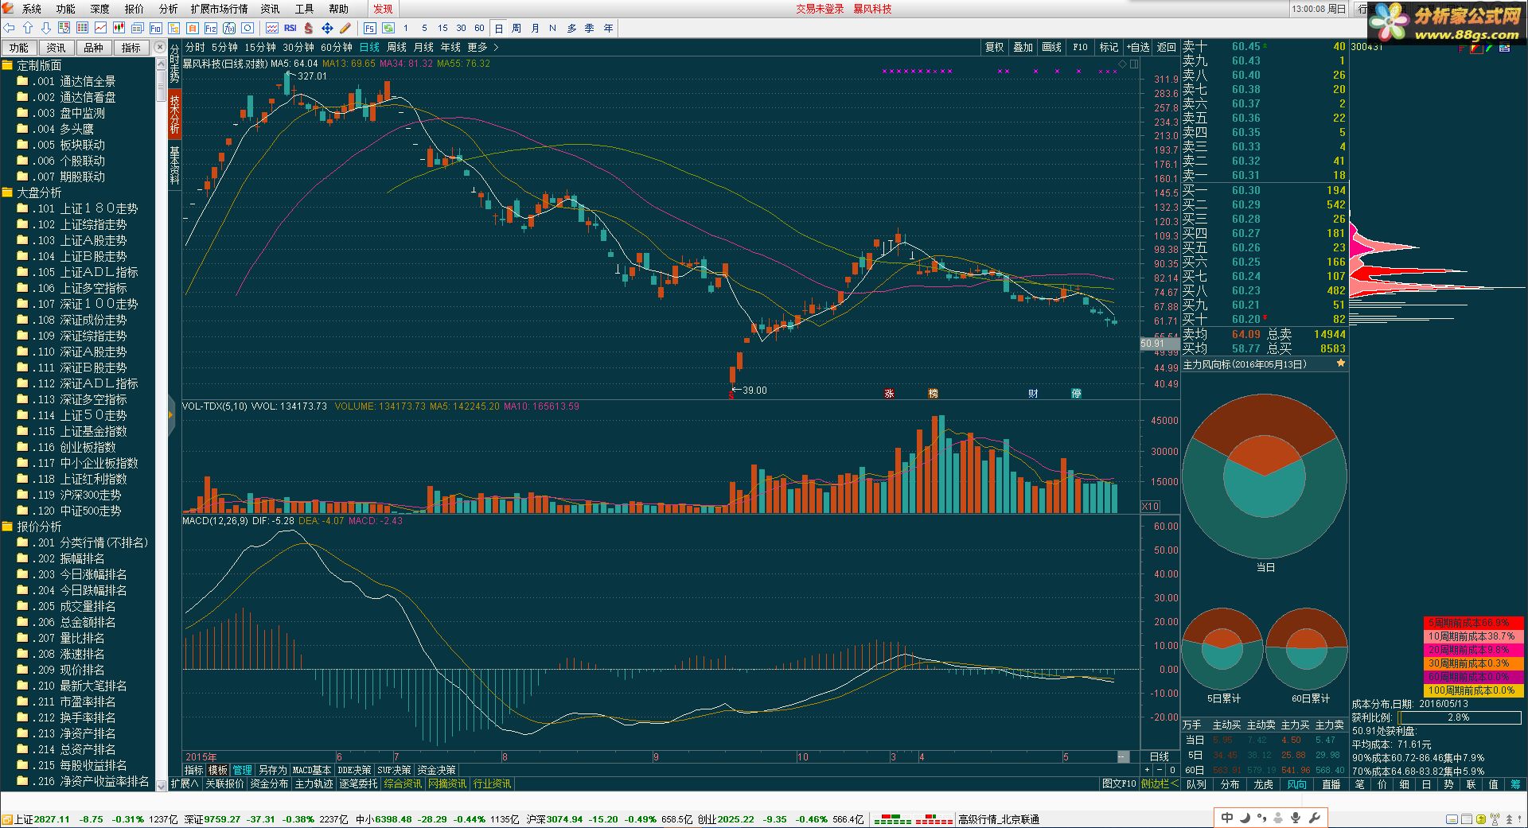Image resolution: width=1528 pixels, height=828 pixels.
Task: Toggle 画线 drawing lines button
Action: 1051,48
